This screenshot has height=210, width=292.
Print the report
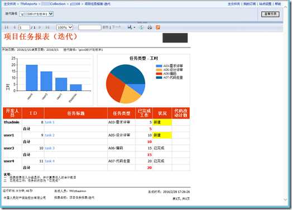point(150,27)
